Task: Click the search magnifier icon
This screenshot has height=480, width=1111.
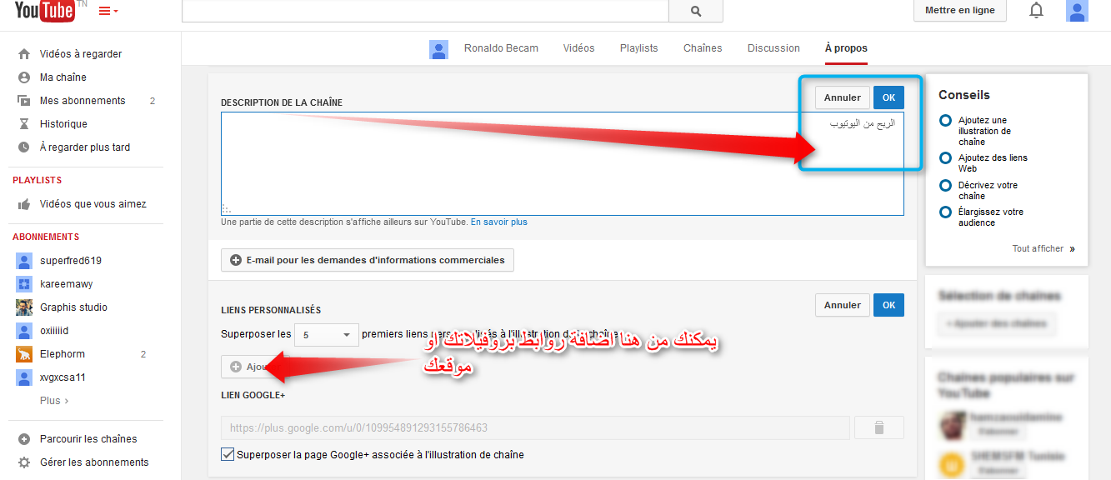Action: (696, 11)
